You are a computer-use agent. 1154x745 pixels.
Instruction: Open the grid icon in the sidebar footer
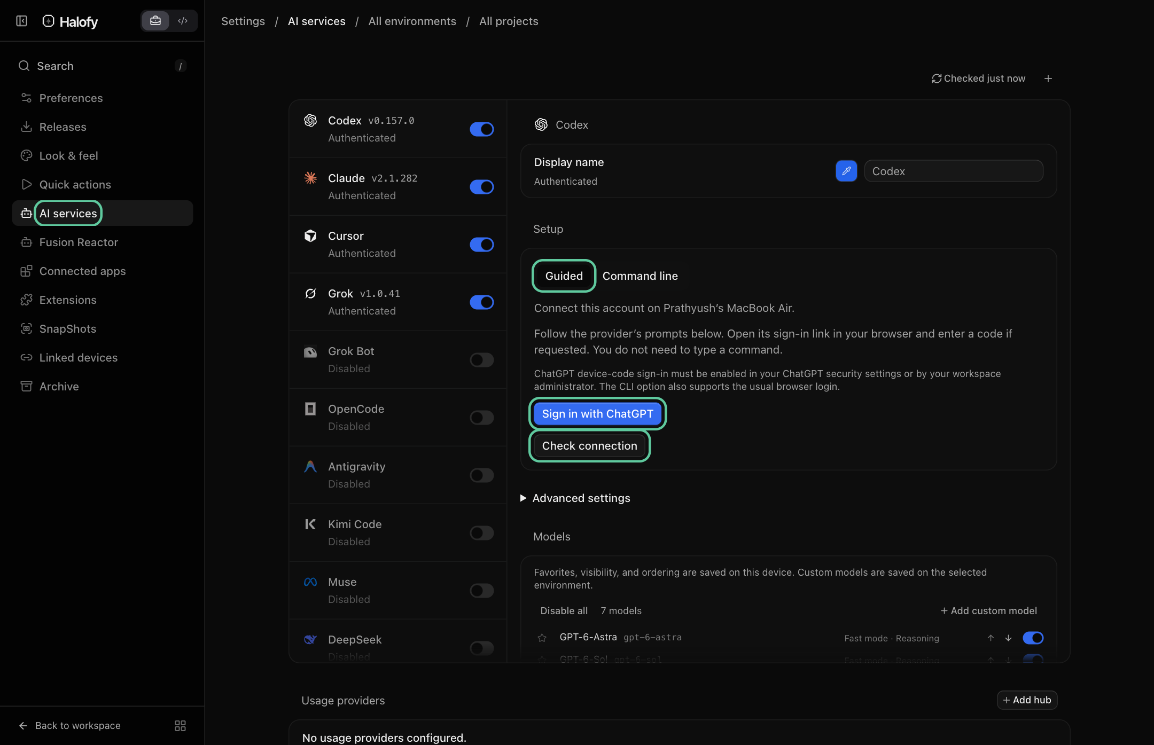click(180, 725)
